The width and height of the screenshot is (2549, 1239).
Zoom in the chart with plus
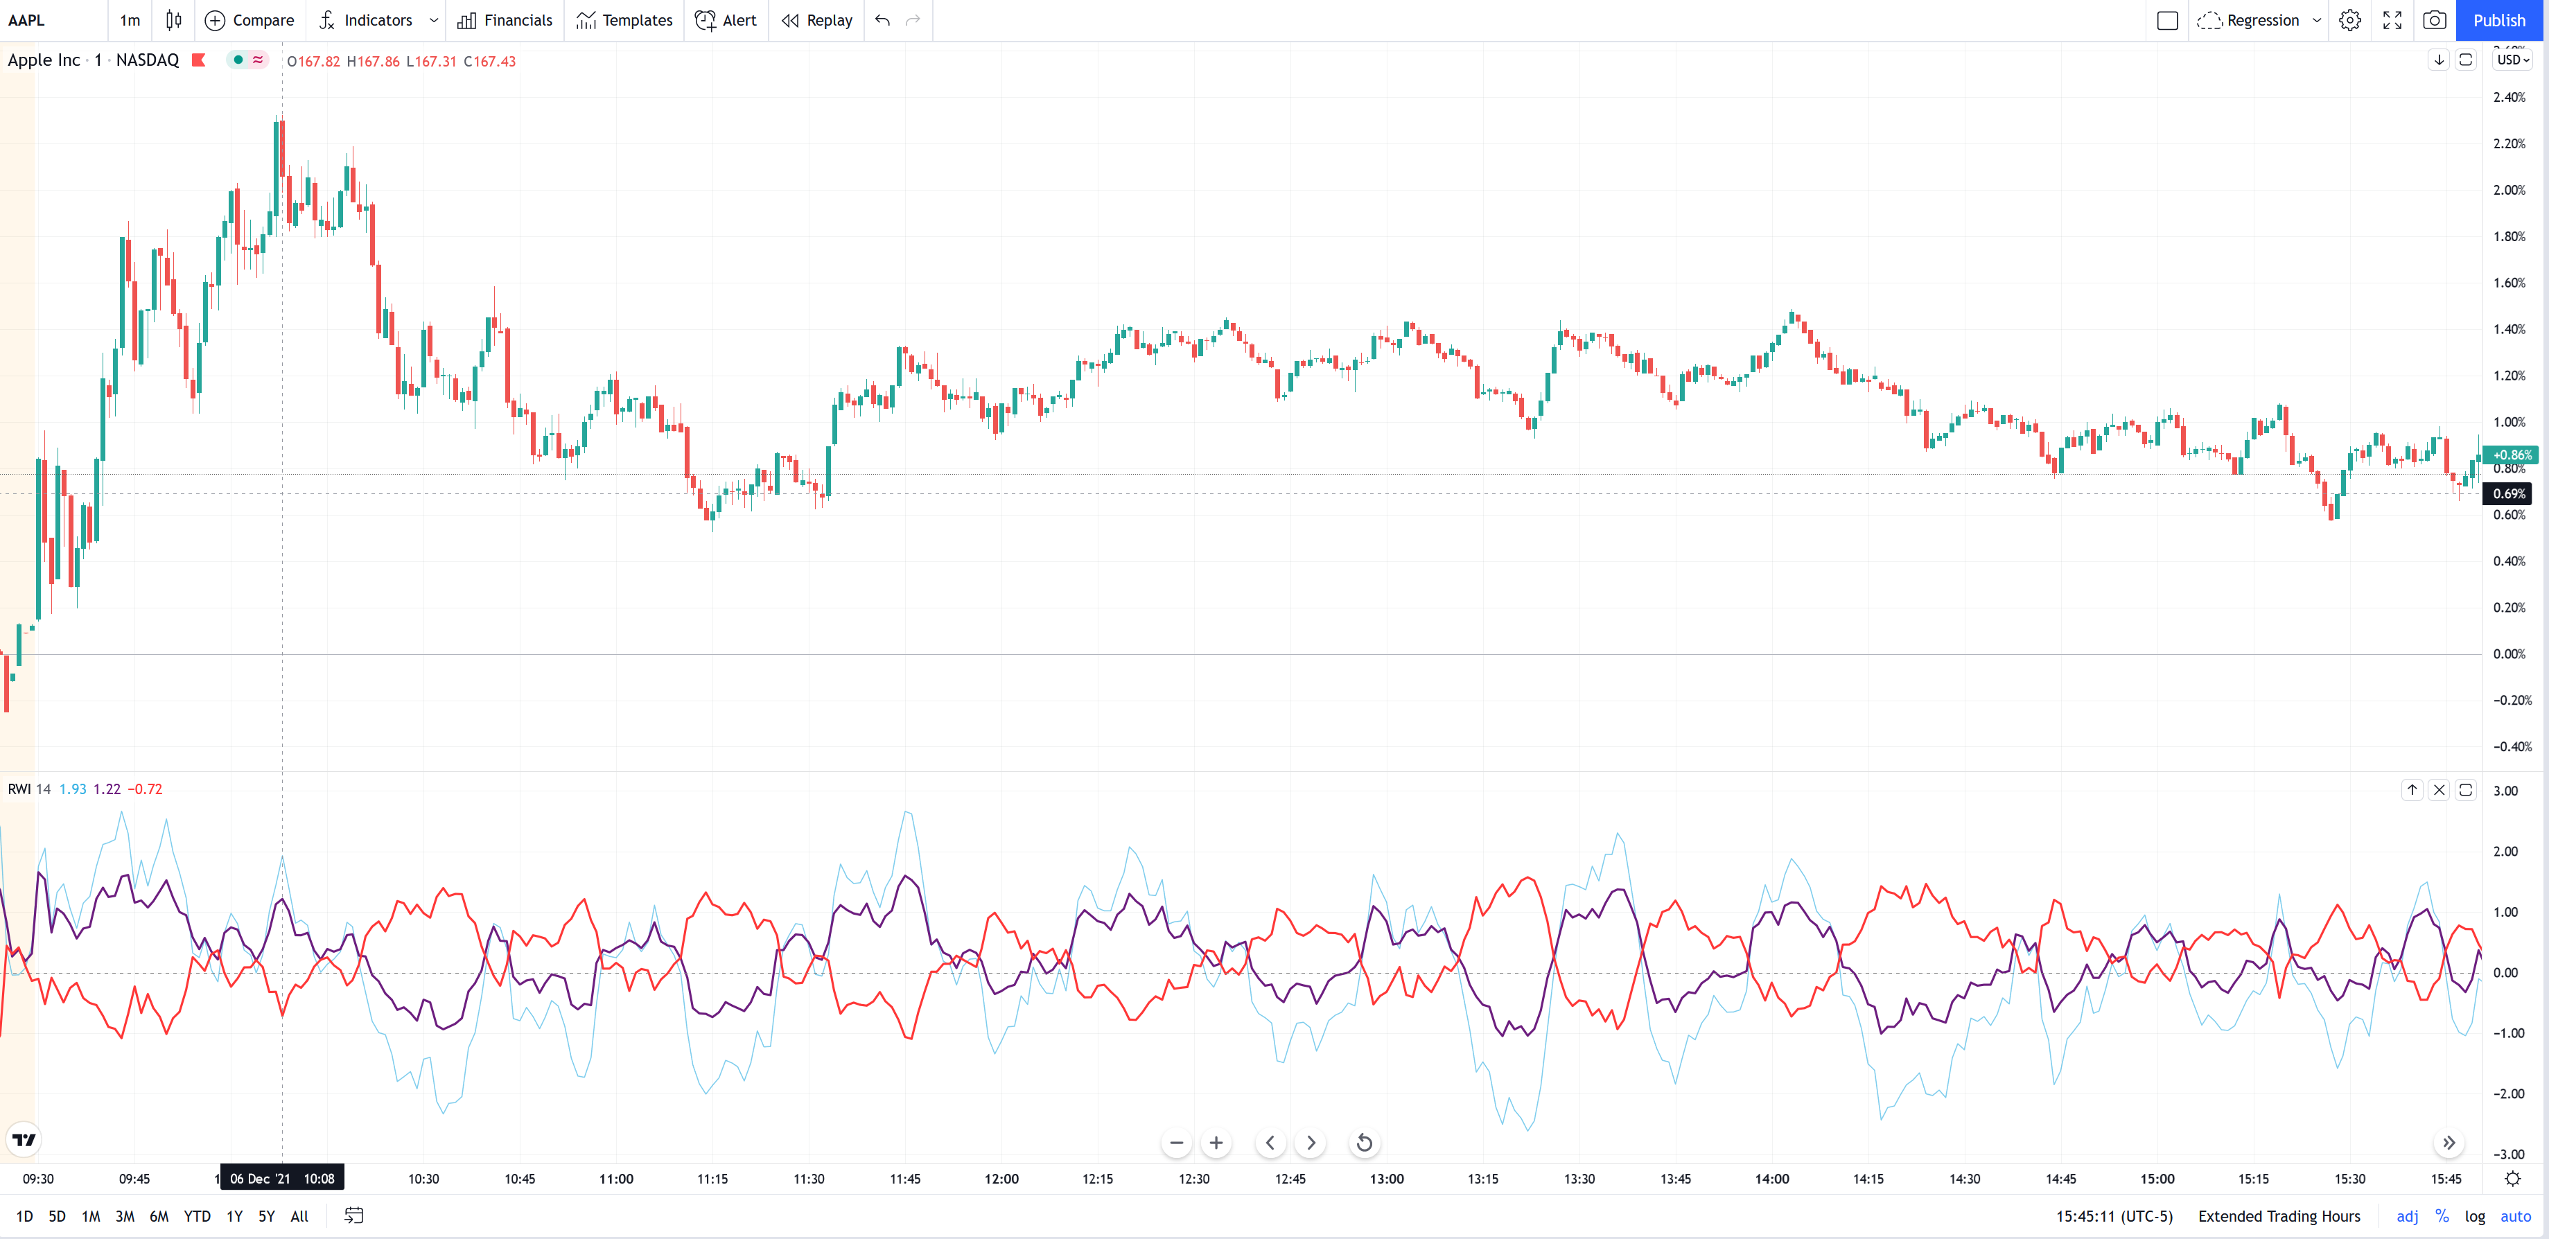click(1216, 1143)
